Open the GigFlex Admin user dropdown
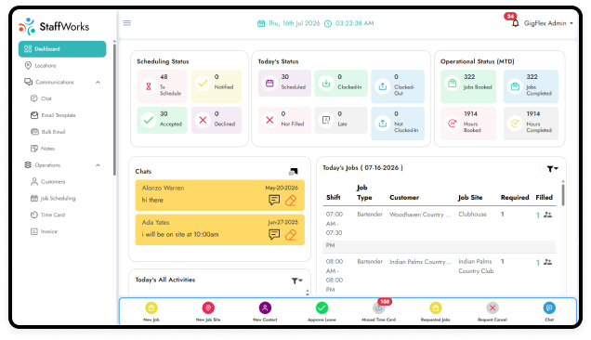591x340 pixels. (x=548, y=23)
